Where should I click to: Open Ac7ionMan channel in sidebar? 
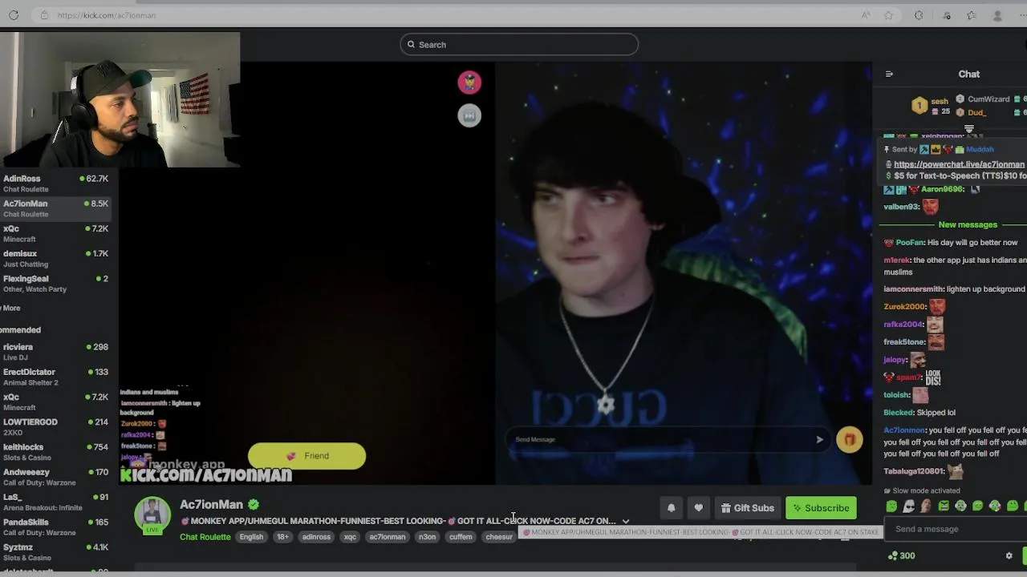point(56,208)
